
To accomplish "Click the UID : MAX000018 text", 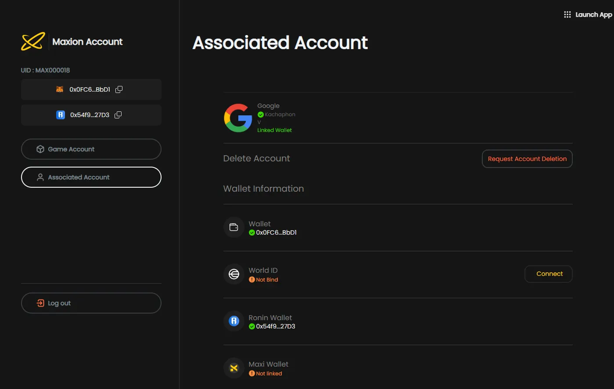I will (x=45, y=70).
